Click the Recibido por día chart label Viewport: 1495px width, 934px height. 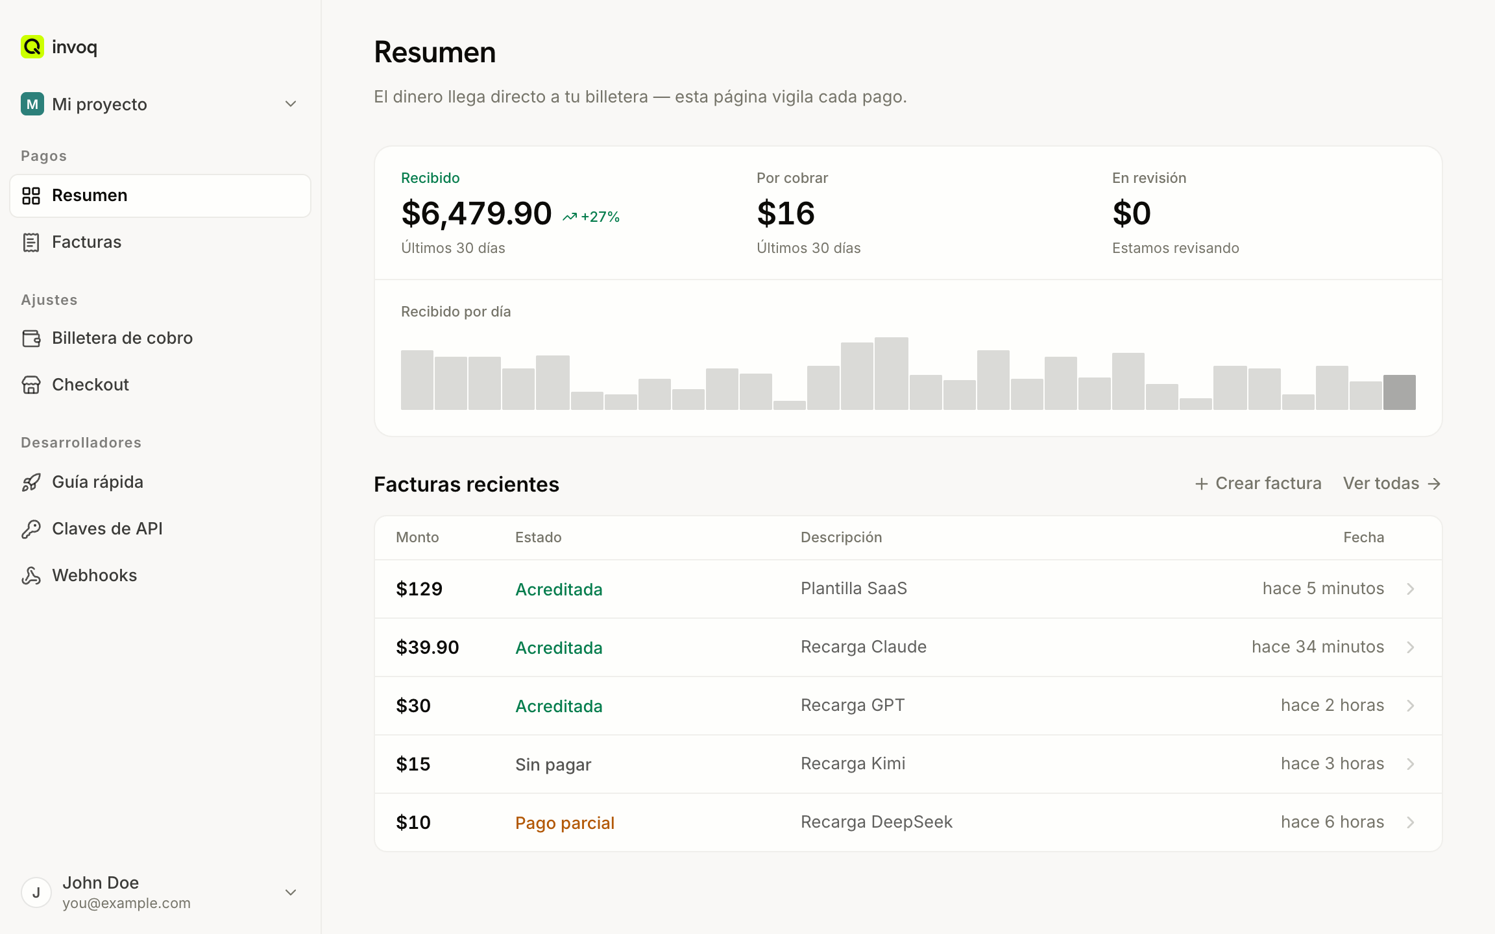click(x=456, y=311)
